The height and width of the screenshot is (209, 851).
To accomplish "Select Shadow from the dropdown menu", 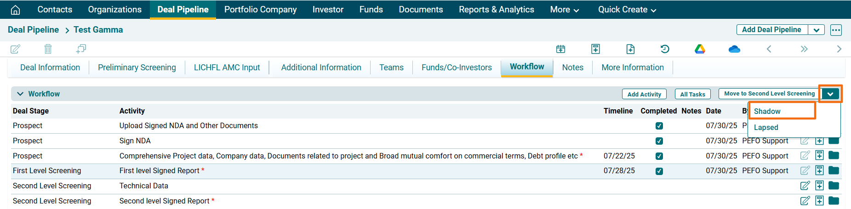I will point(767,111).
